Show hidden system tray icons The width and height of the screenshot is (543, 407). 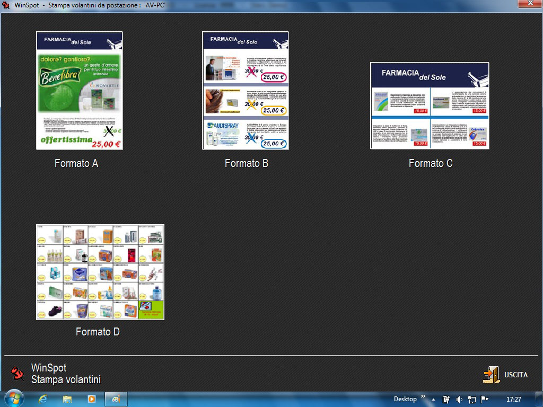click(434, 400)
